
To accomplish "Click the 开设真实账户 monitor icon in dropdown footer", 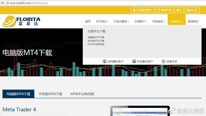I will click(x=134, y=61).
